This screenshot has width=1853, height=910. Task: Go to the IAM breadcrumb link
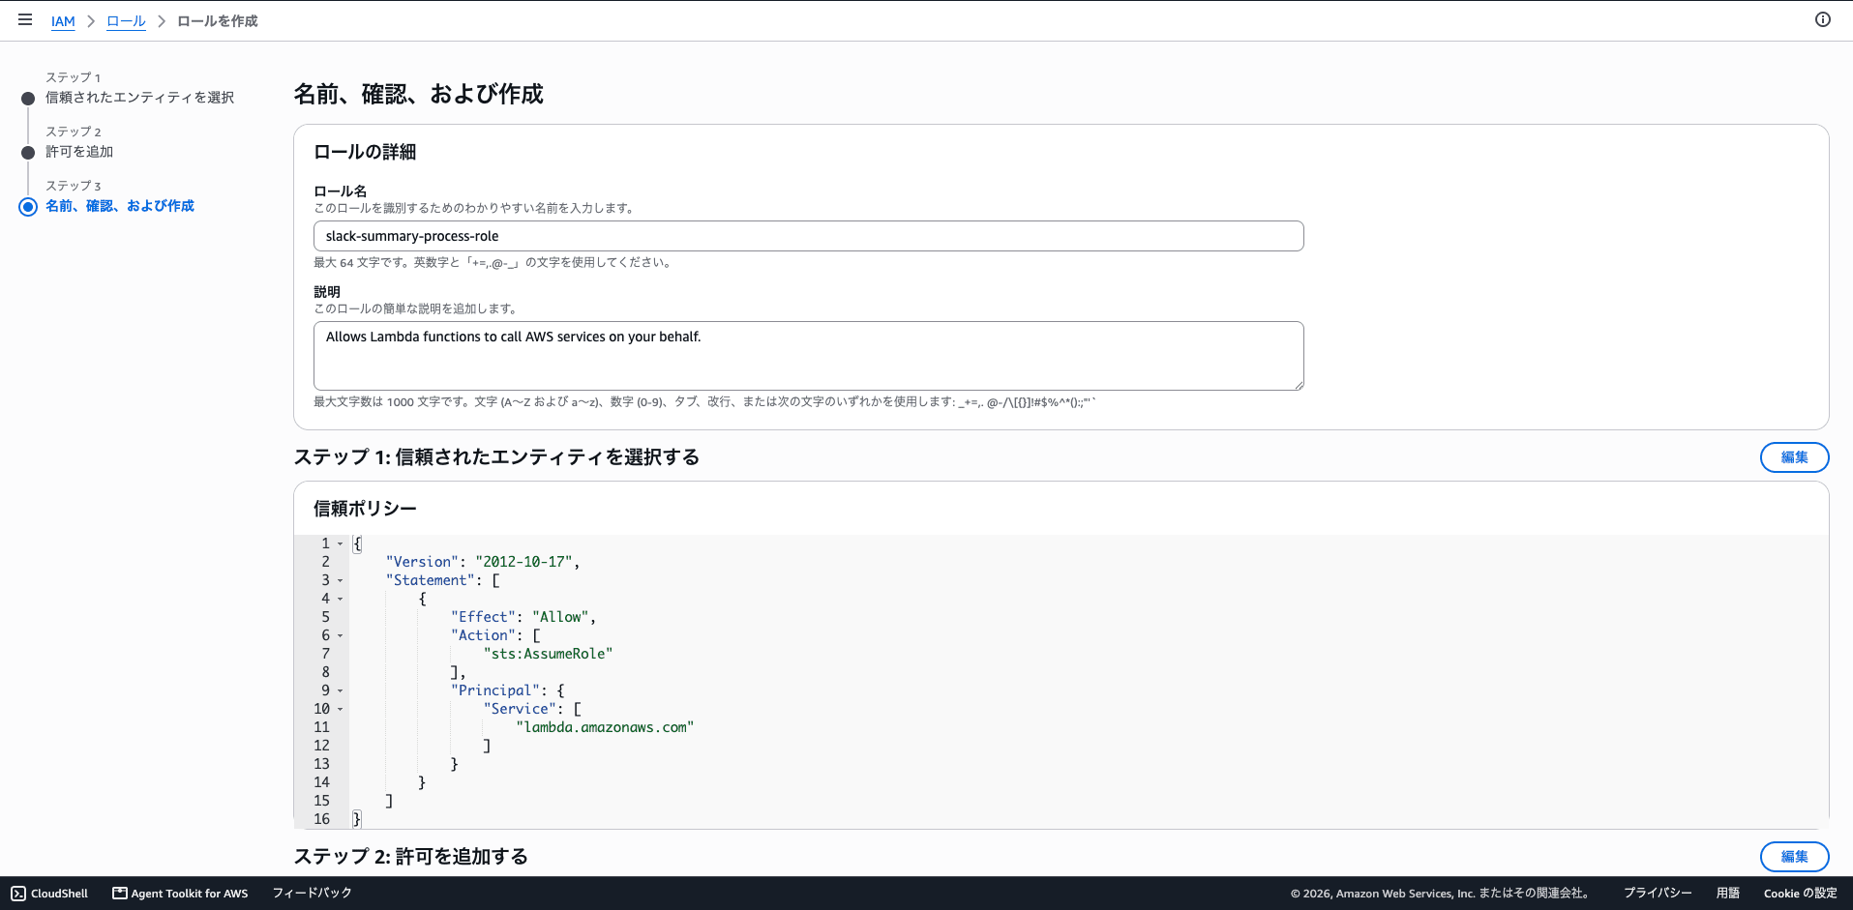[x=63, y=21]
